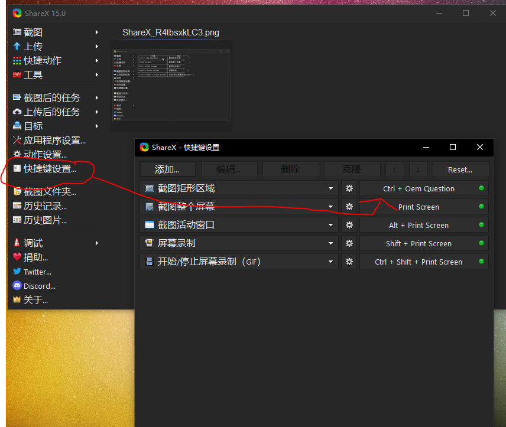Expand the 截图 submenu arrow
Viewport: 506px width, 427px height.
click(x=97, y=32)
